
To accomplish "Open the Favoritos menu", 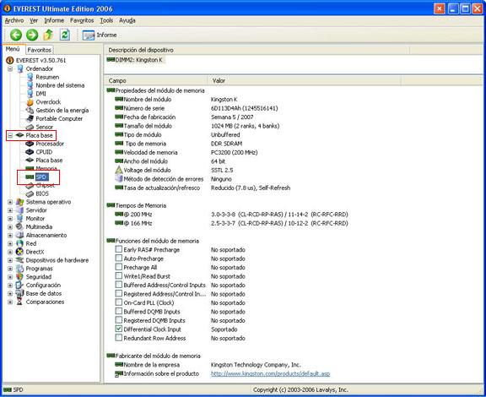I will point(82,20).
